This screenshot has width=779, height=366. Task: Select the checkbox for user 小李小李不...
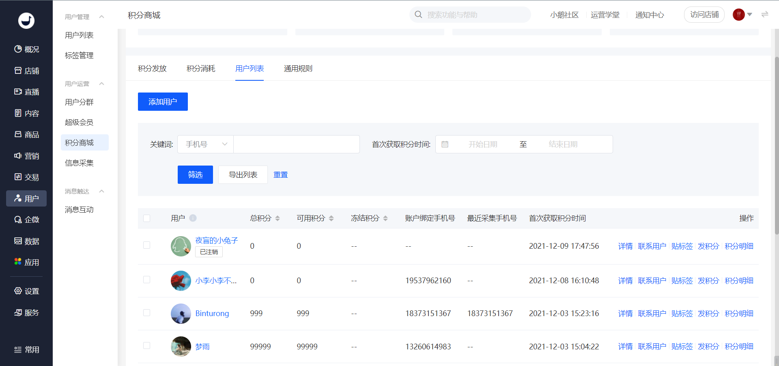pyautogui.click(x=147, y=280)
